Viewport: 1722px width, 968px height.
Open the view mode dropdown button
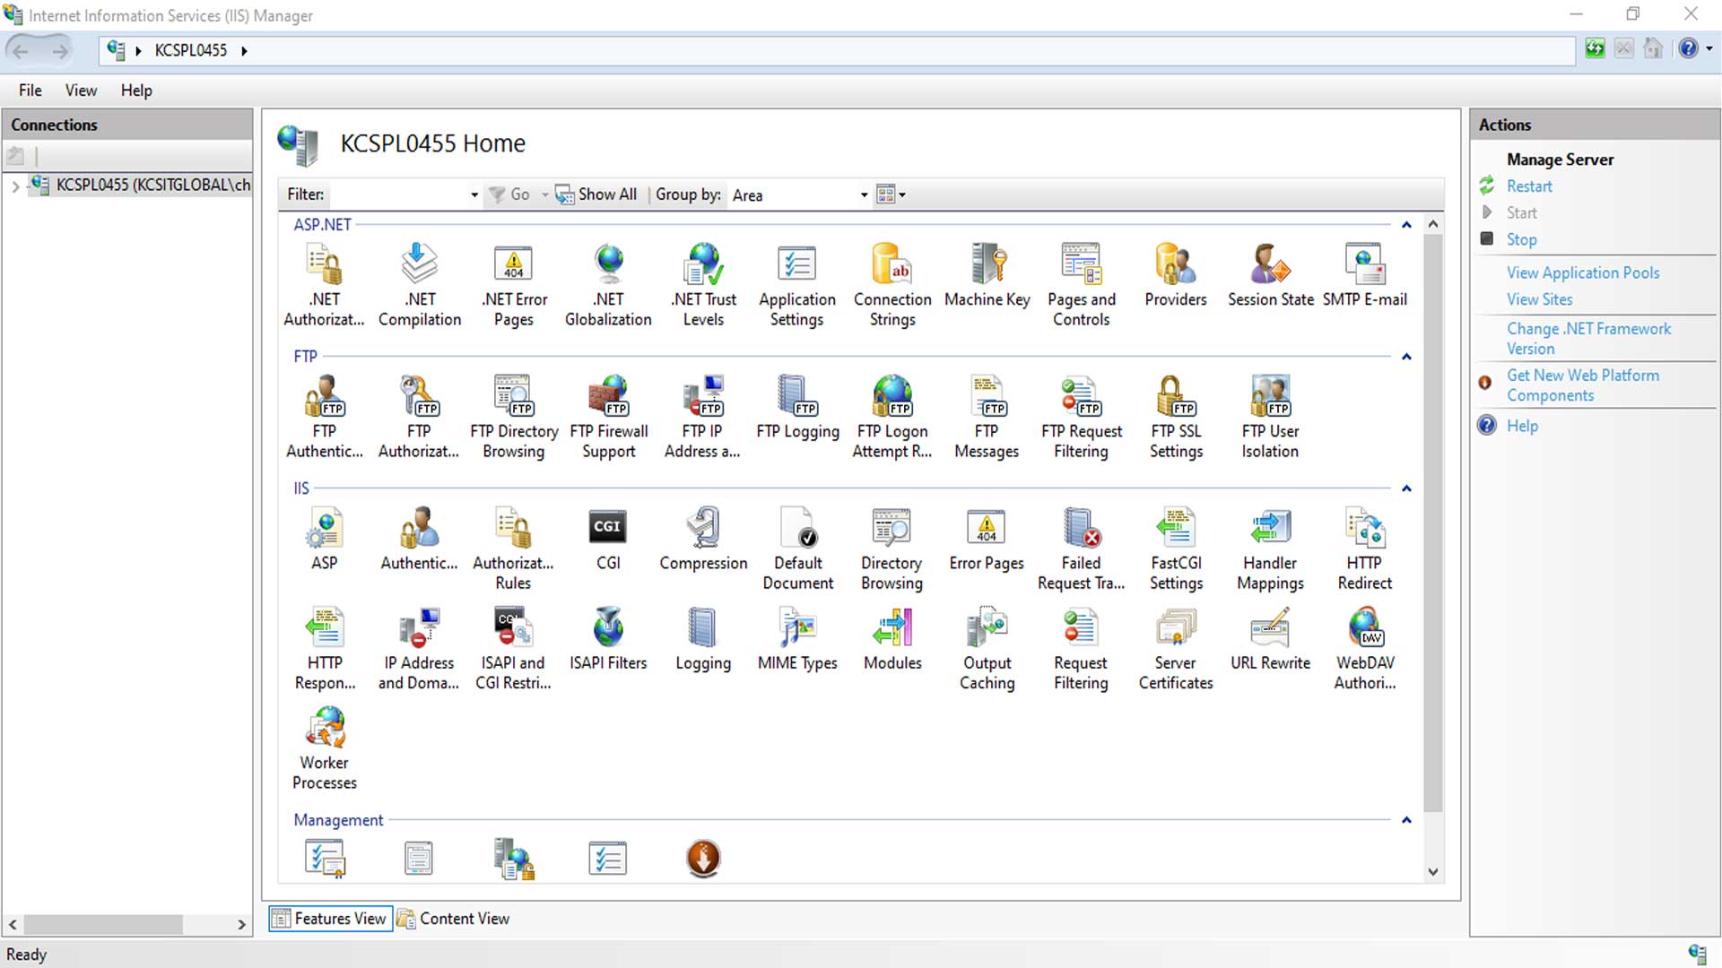[x=891, y=194]
